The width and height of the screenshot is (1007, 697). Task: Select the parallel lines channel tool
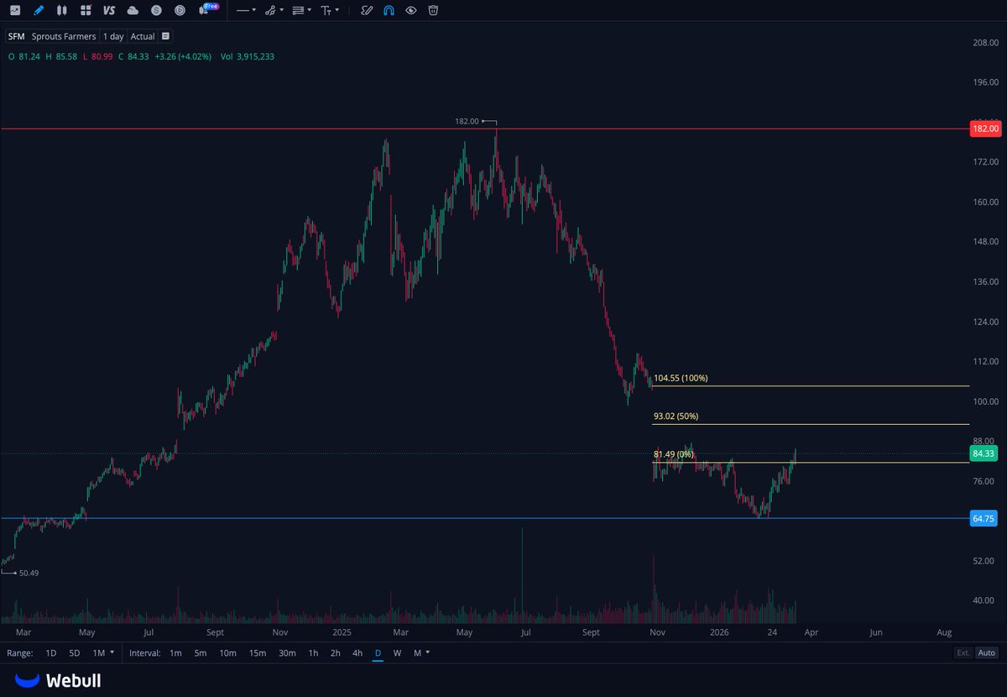tap(298, 10)
